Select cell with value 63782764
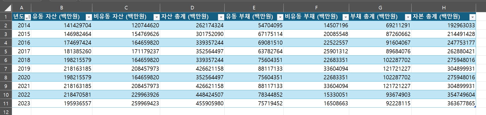This screenshot has width=486, height=115. tap(254, 51)
